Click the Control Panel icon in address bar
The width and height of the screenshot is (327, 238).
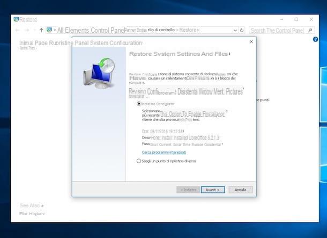tap(49, 30)
